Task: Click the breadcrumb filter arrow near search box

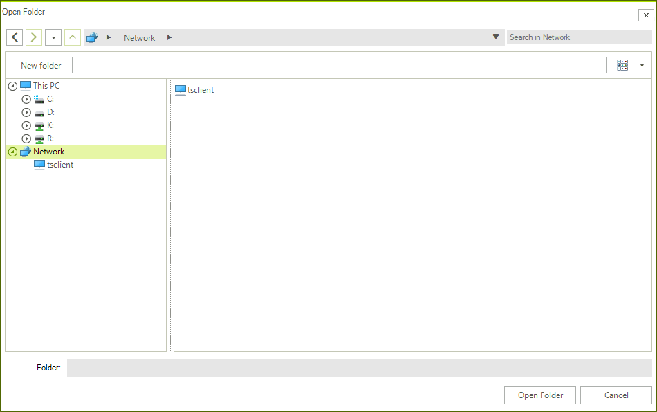Action: [496, 37]
